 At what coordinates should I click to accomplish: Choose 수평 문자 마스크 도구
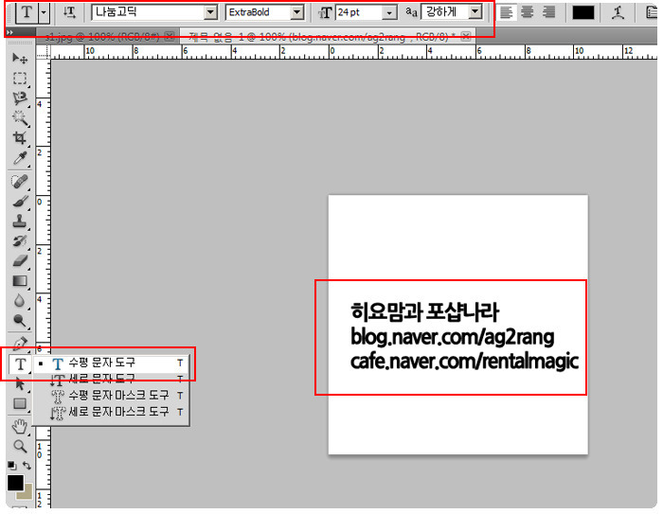click(x=111, y=396)
